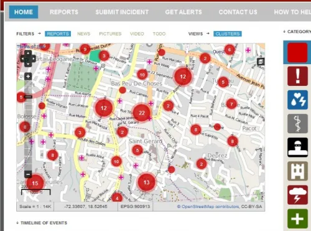
Task: Select the gray medical staff category icon
Action: [x=297, y=123]
